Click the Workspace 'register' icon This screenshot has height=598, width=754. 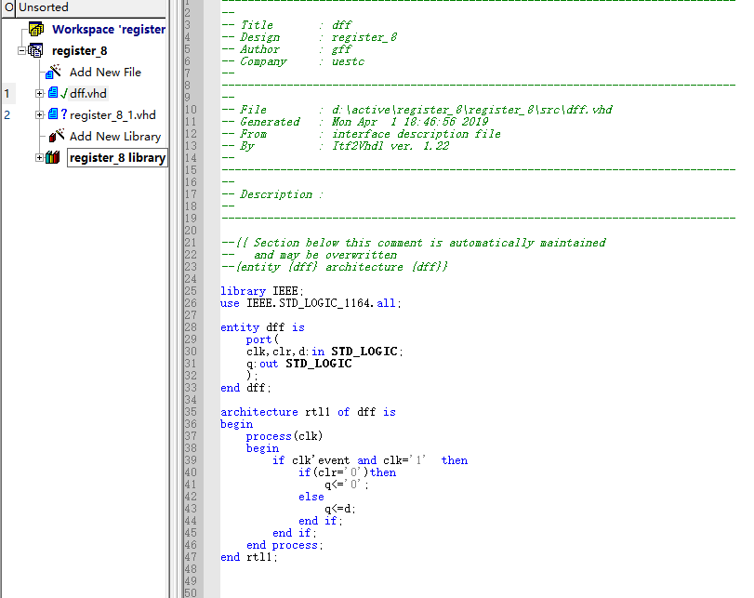[36, 29]
